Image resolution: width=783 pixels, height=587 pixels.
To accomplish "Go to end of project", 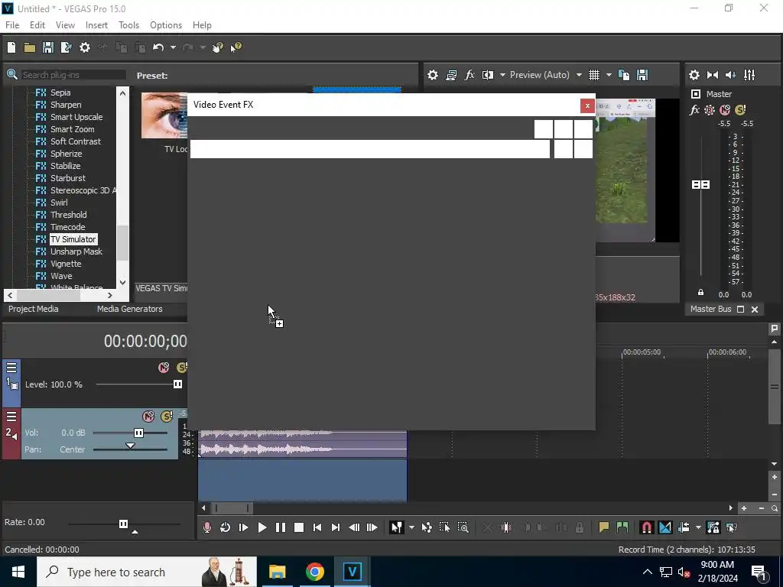I will pos(336,527).
